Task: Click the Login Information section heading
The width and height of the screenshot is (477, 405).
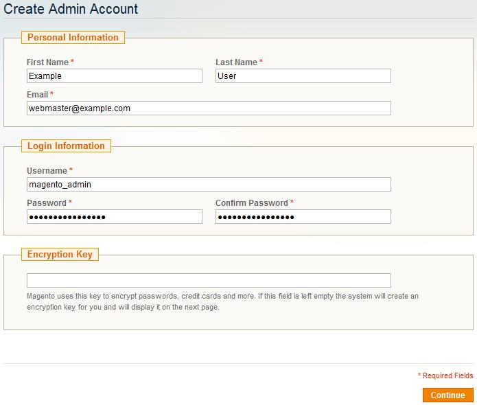Action: pos(66,146)
